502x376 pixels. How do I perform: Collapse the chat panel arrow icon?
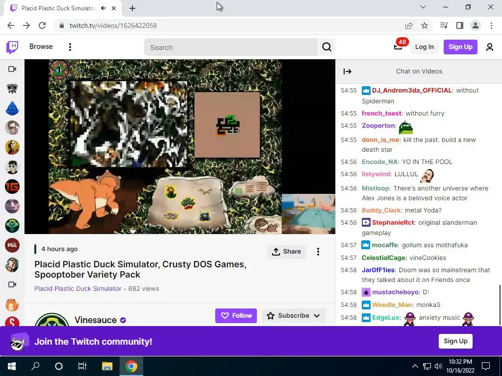click(x=348, y=71)
